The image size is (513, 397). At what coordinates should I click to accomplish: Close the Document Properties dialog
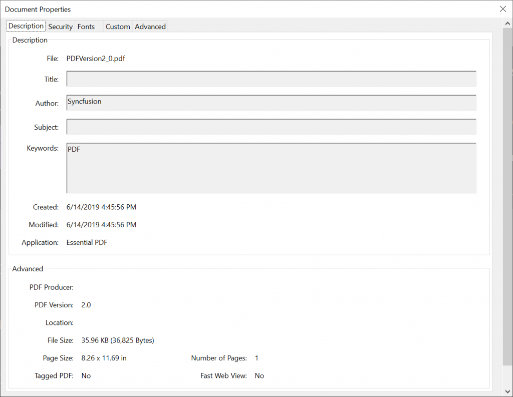coord(503,9)
